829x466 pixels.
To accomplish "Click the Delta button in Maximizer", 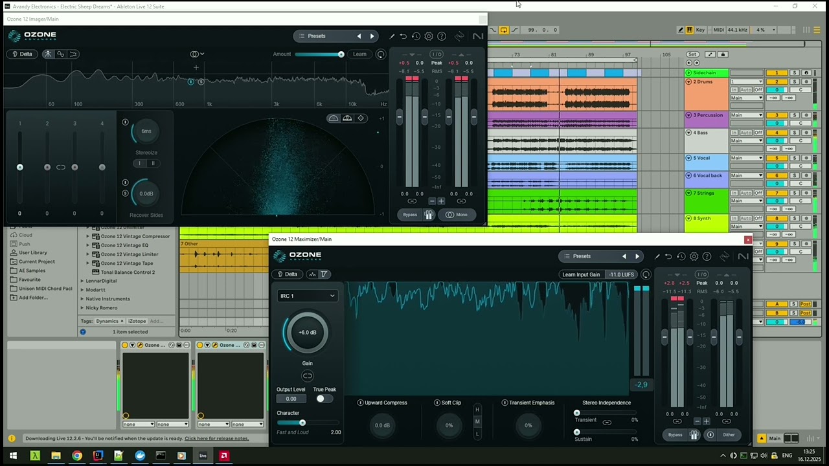I will tap(287, 274).
